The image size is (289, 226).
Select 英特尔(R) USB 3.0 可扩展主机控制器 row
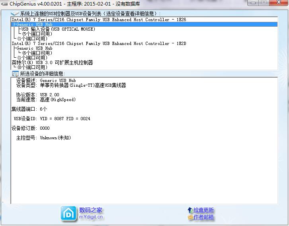point(144,62)
